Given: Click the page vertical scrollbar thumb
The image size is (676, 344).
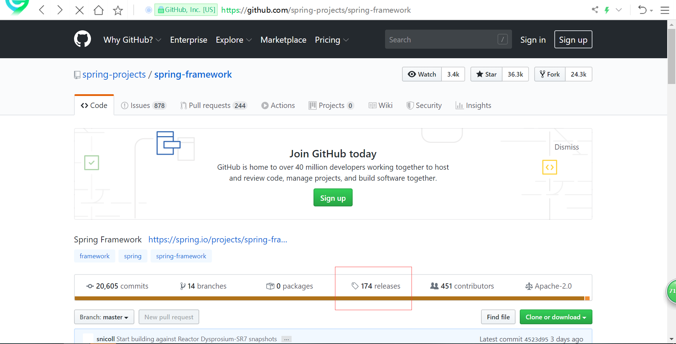Looking at the screenshot, I should pos(671,56).
